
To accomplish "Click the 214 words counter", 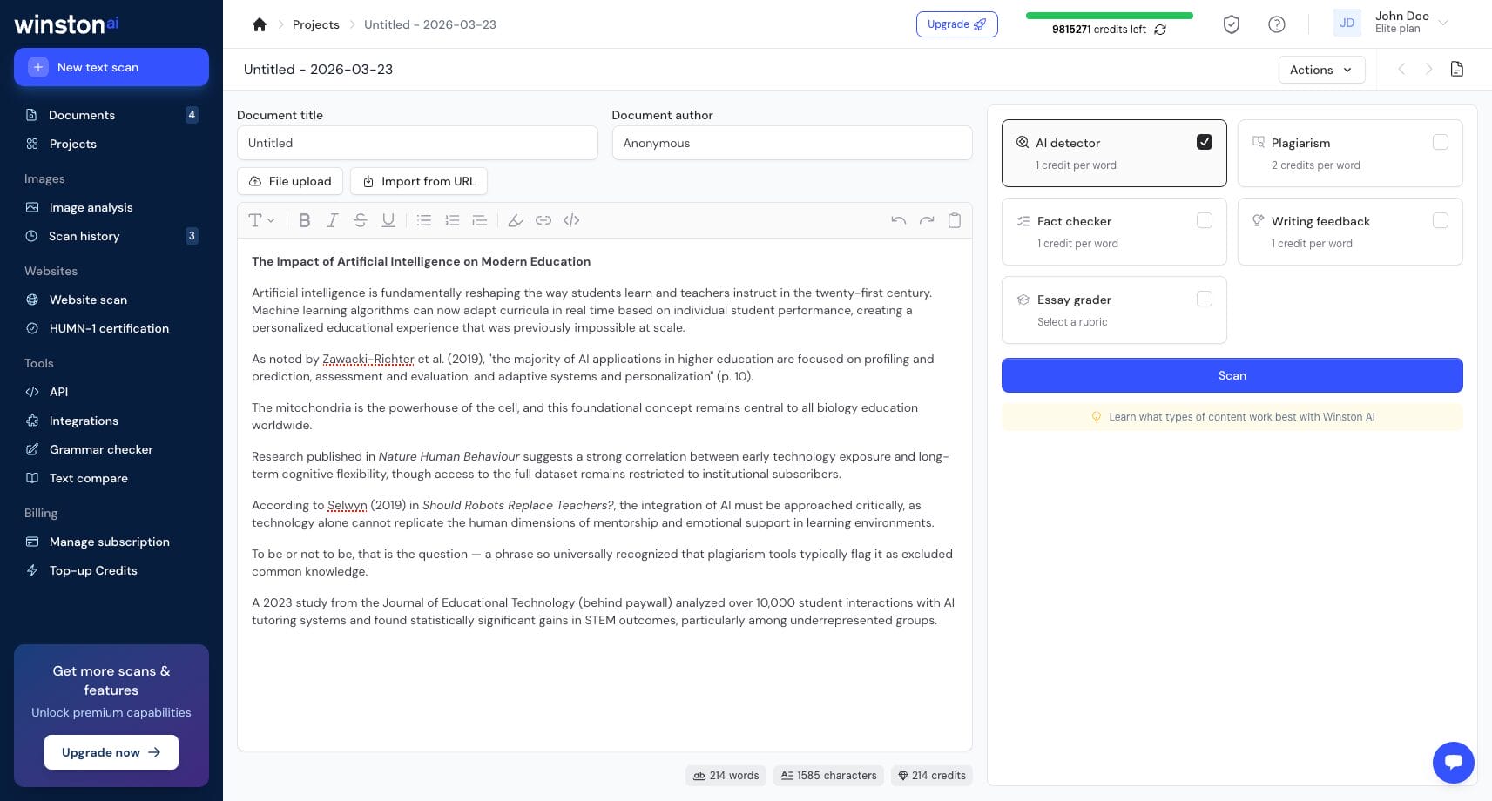I will click(726, 776).
